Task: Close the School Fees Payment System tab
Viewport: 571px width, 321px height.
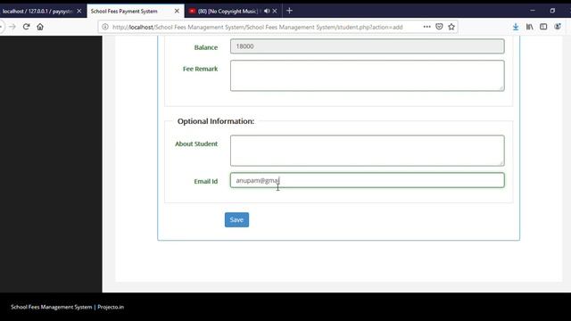Action: (x=177, y=11)
